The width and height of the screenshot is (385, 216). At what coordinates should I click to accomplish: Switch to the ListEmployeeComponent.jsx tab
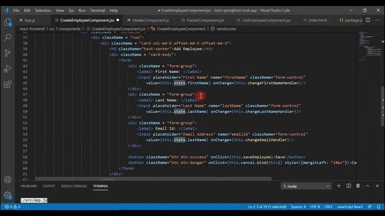coord(266,20)
